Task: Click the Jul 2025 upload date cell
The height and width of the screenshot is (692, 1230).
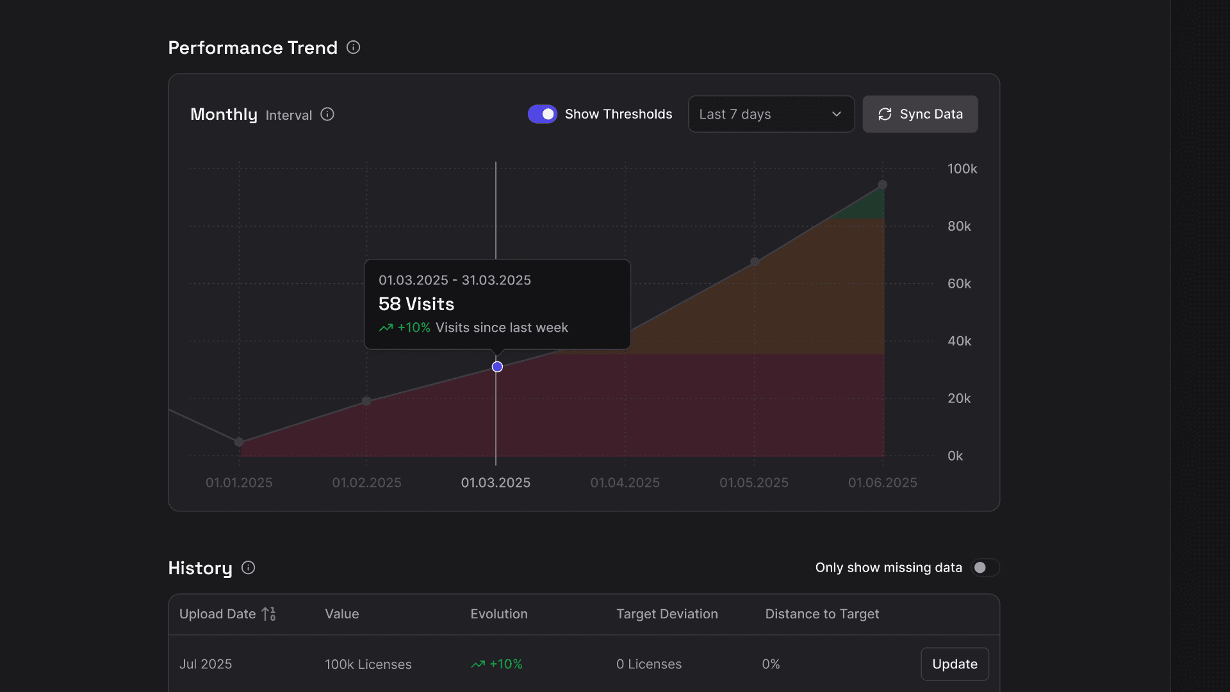Action: [206, 664]
